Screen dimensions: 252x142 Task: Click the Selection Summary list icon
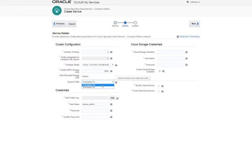point(178,37)
